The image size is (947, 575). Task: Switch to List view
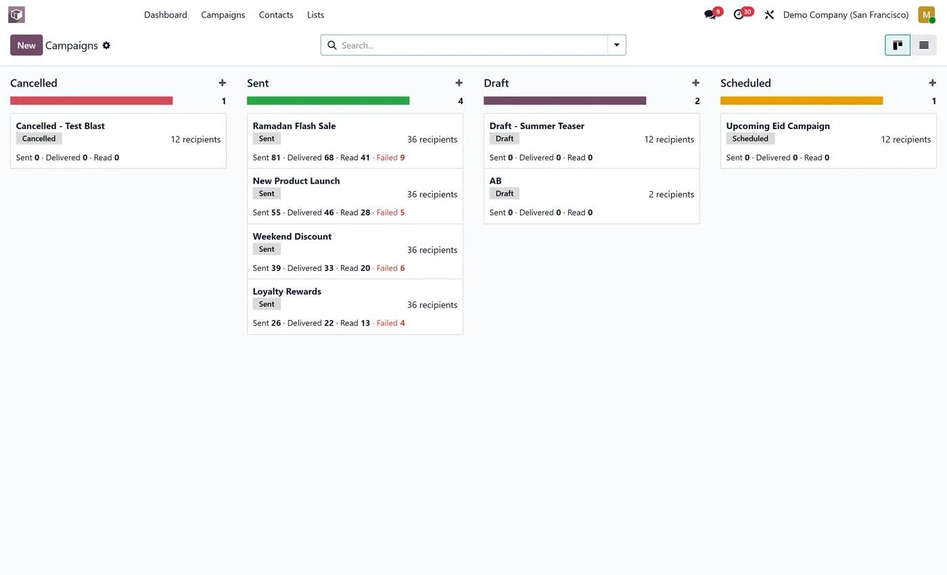[x=923, y=45]
